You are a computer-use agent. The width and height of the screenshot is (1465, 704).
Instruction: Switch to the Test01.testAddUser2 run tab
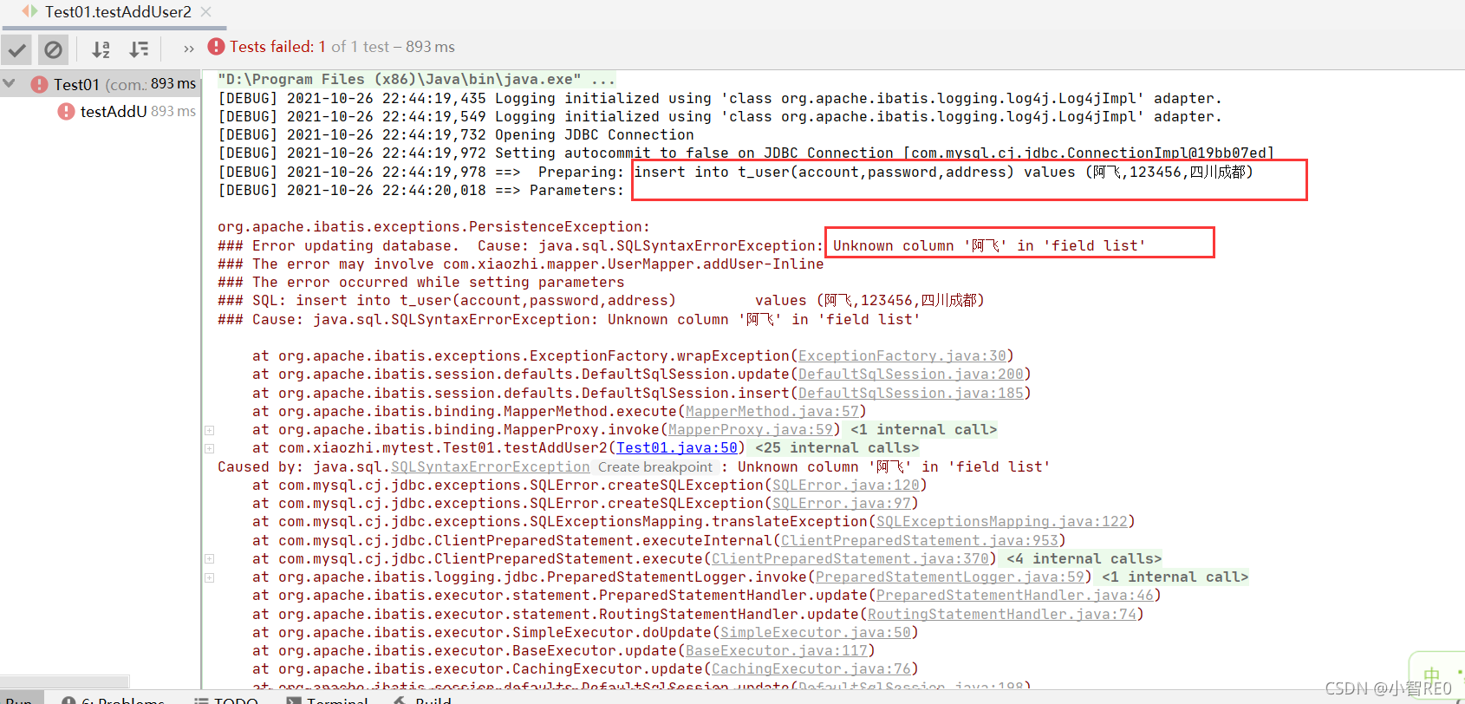click(118, 12)
